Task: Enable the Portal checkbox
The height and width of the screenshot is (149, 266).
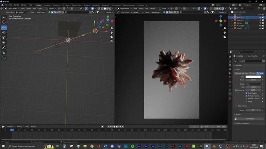Action: (246, 102)
